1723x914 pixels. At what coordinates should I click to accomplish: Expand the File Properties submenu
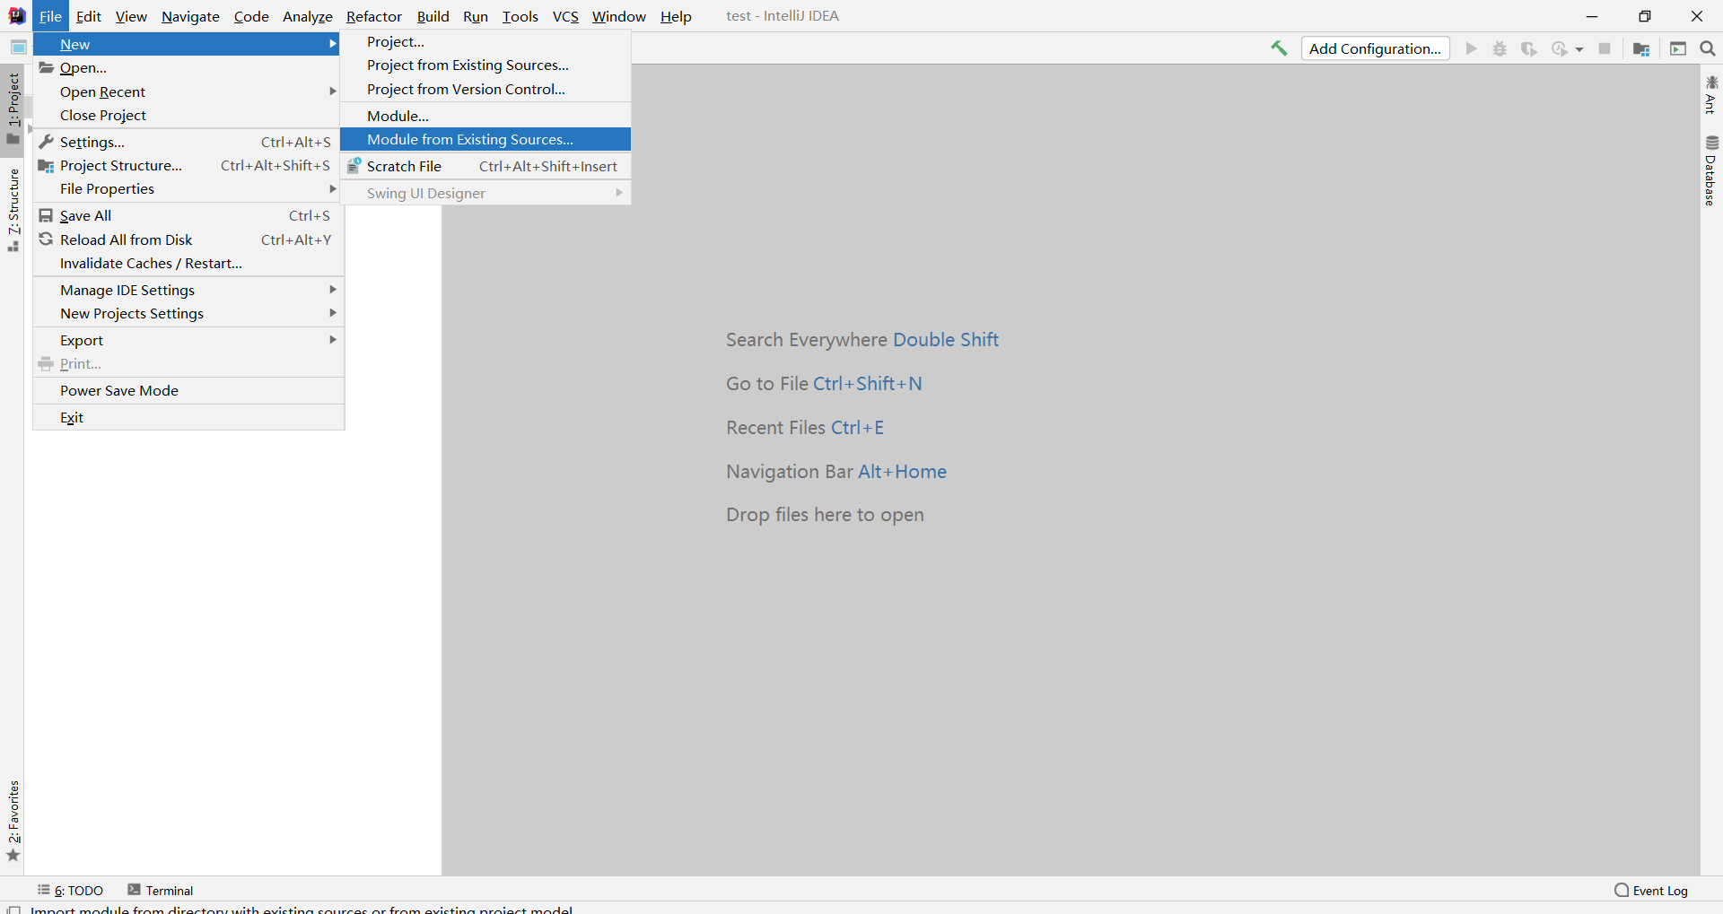tap(188, 188)
